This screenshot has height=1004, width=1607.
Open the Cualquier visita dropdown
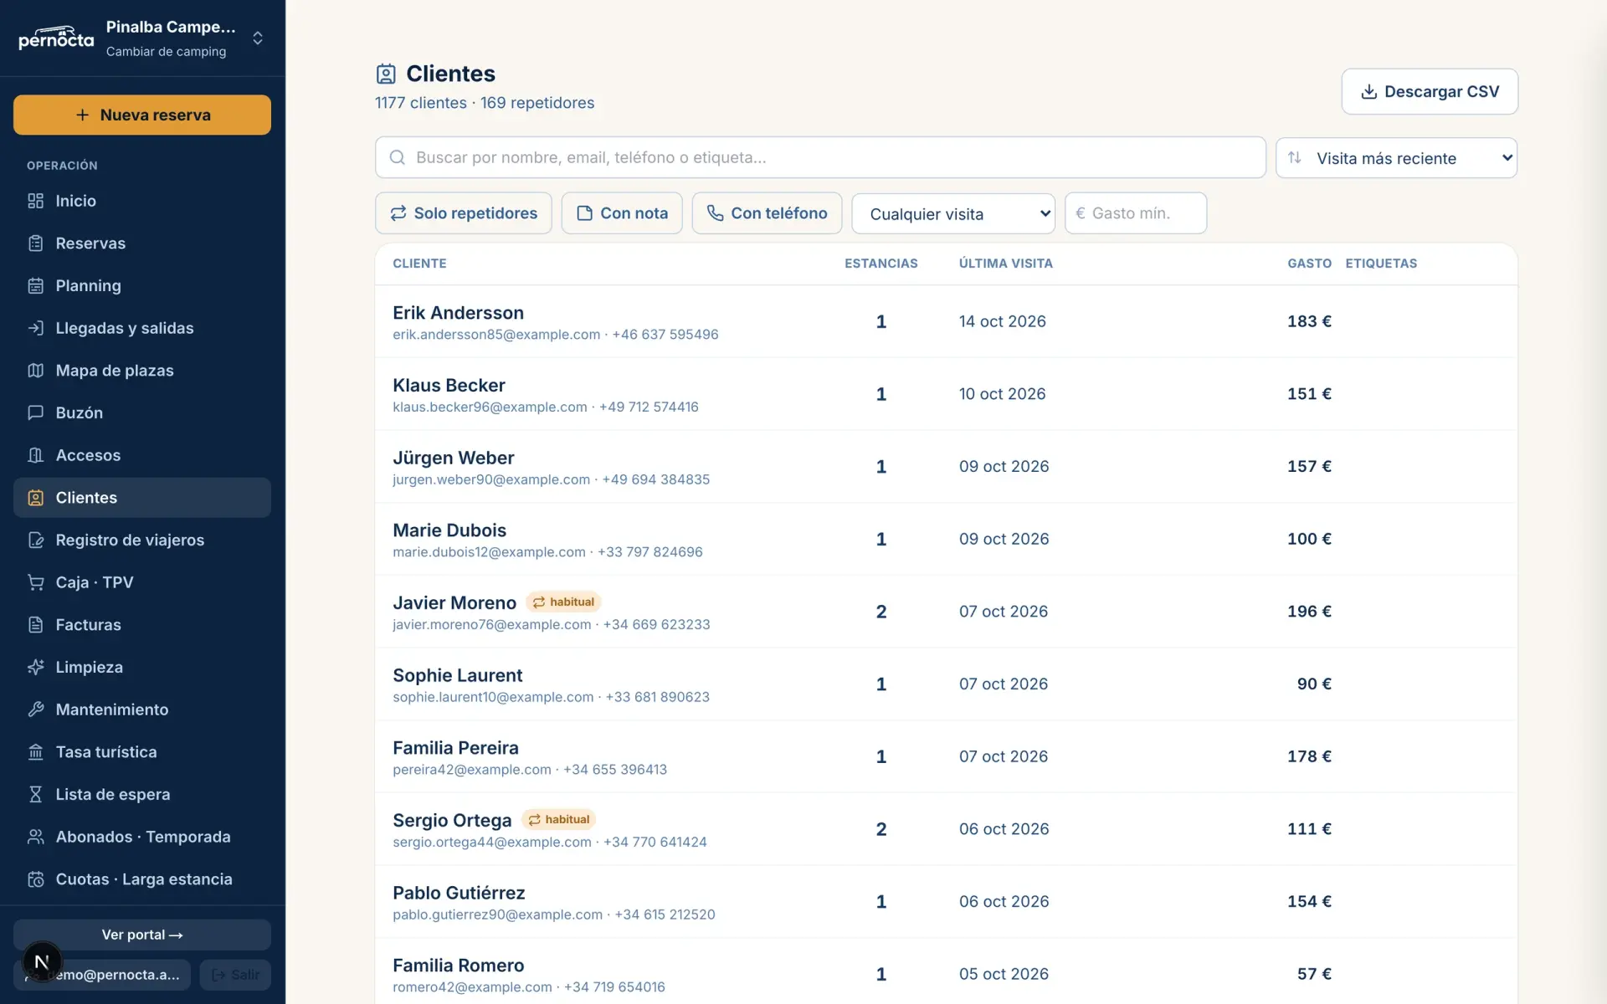(x=953, y=214)
